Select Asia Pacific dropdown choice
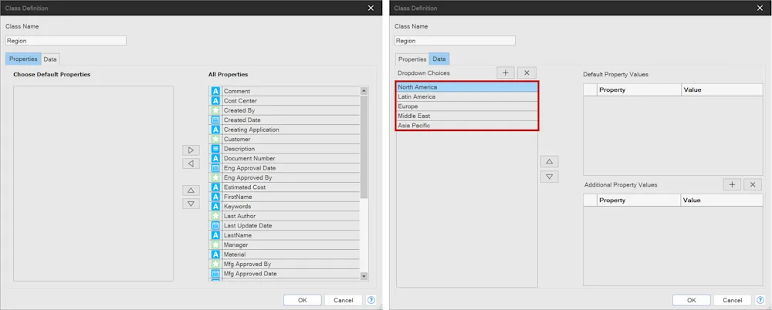Screen dimensions: 772x310 [467, 126]
